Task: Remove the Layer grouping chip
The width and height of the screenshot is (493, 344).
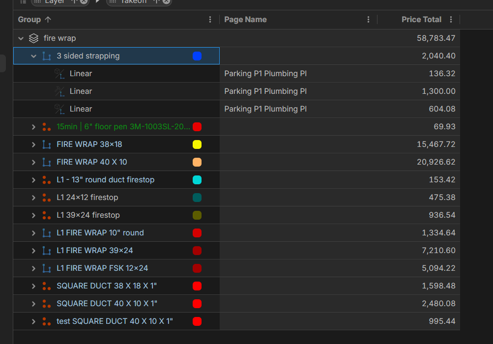Action: coord(84,1)
